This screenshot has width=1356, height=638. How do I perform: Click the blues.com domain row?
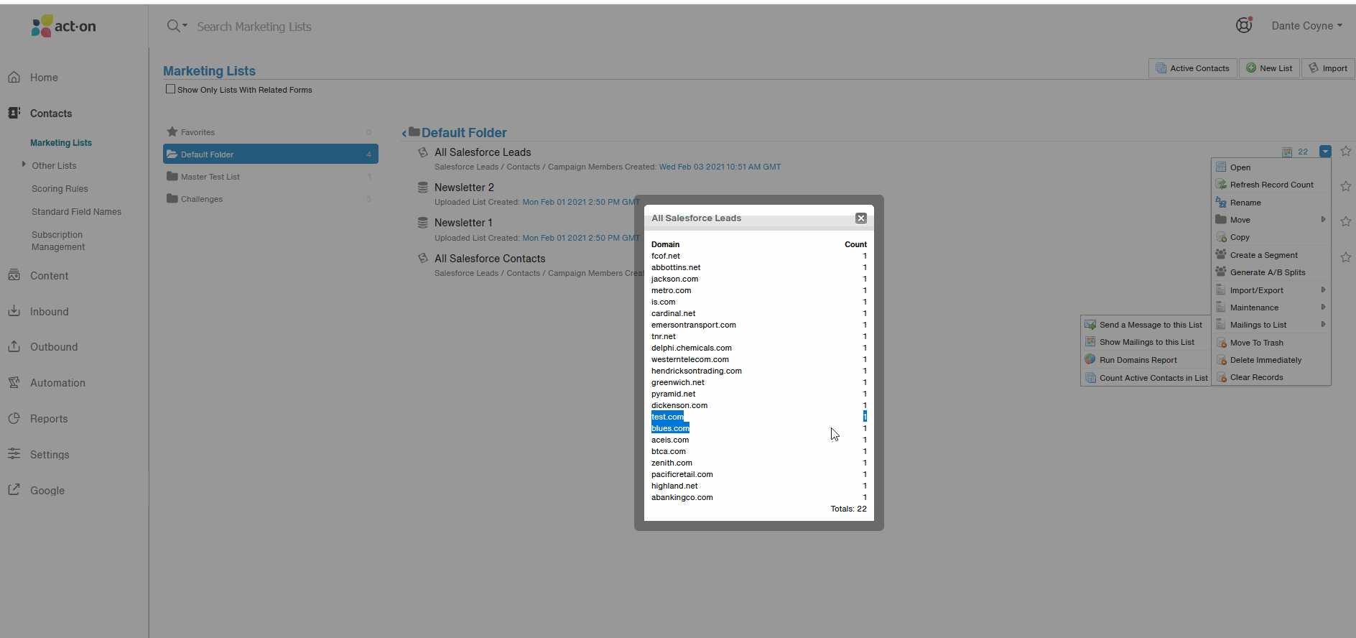(x=758, y=428)
